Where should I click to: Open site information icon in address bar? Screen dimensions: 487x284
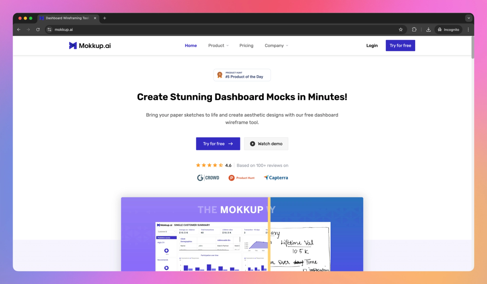pos(50,30)
